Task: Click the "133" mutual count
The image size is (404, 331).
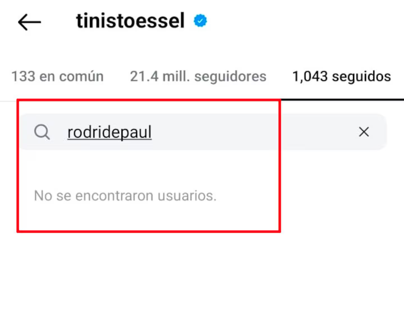Action: (23, 77)
